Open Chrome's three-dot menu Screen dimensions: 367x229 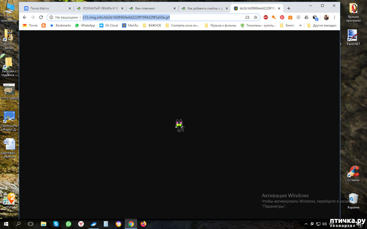[x=335, y=17]
